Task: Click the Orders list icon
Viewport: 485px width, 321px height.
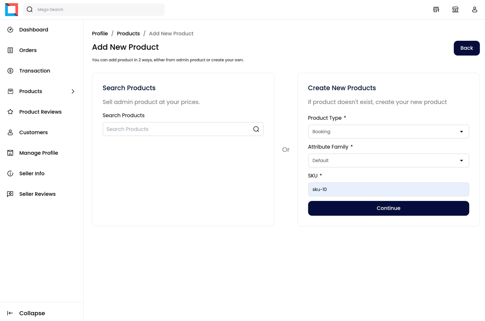Action: point(10,50)
